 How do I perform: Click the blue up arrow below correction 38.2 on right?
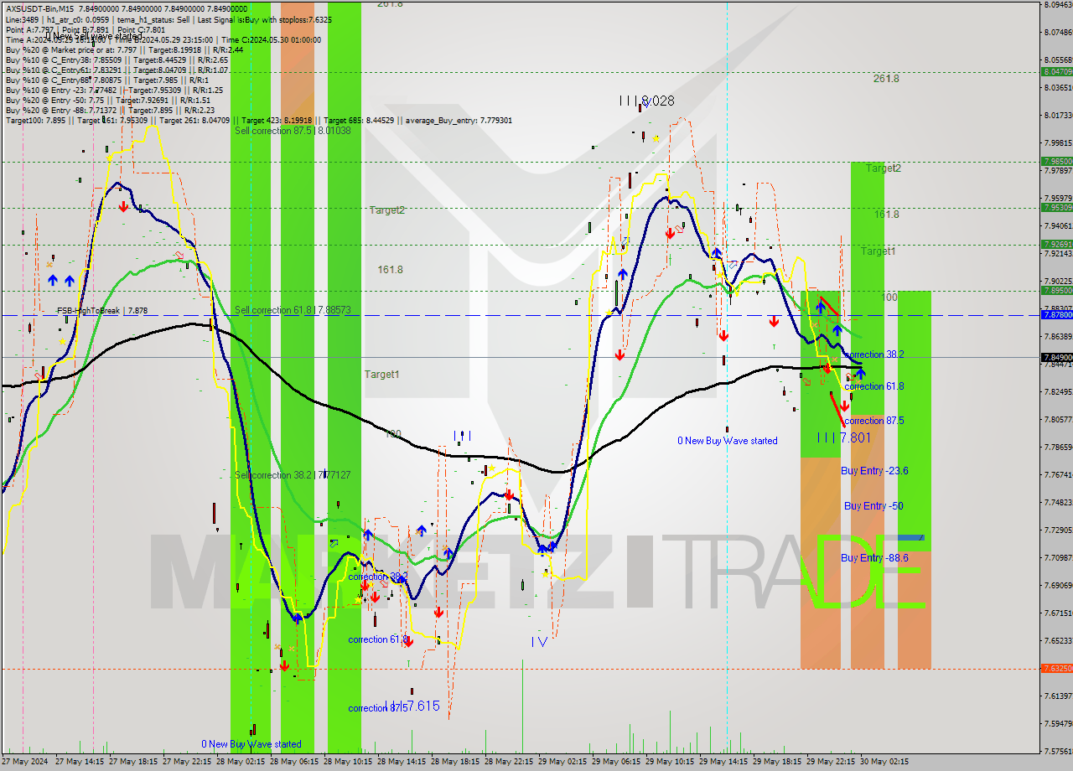[x=859, y=374]
